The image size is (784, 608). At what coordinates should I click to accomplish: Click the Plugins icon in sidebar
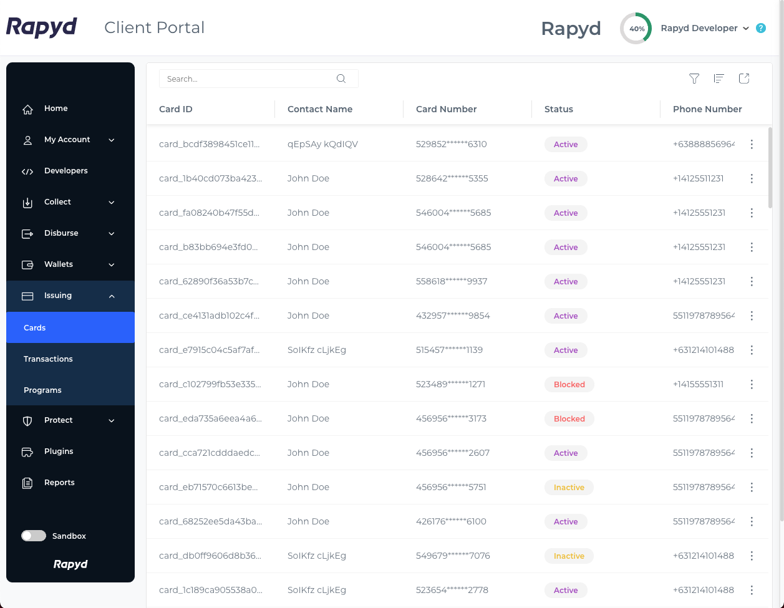(27, 452)
